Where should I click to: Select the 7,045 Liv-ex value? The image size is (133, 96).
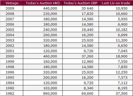point(123,51)
